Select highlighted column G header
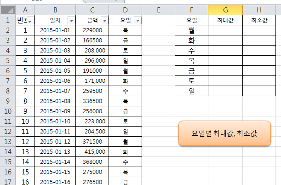The image size is (281, 185). [x=225, y=10]
